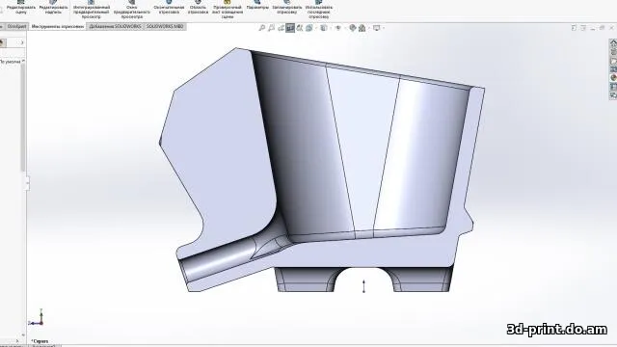The height and width of the screenshot is (347, 617).
Task: Switch to the DimXpert tab
Action: (x=16, y=26)
